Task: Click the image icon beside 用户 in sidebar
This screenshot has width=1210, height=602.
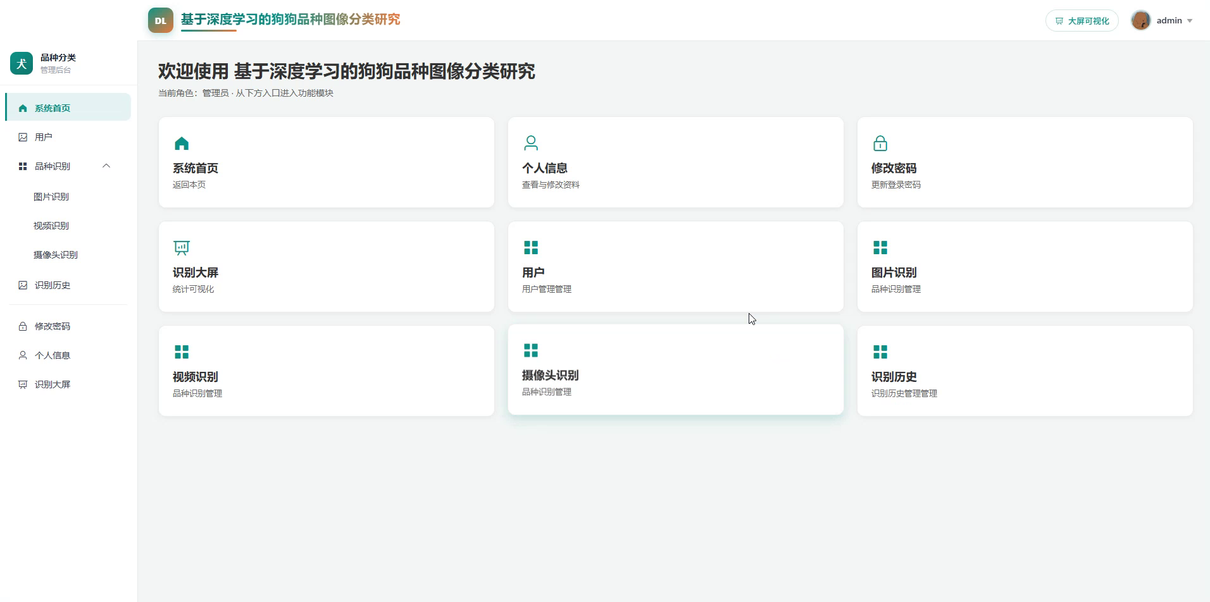Action: pos(23,137)
